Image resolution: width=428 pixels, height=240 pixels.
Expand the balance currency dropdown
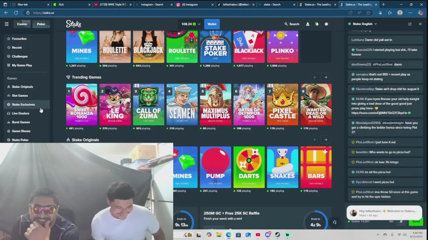coord(199,24)
